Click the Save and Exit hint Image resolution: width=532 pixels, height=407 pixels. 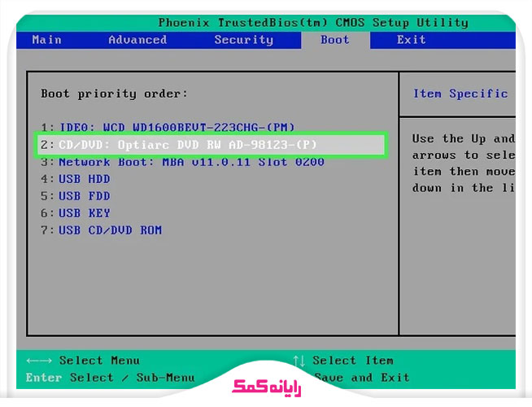(362, 378)
